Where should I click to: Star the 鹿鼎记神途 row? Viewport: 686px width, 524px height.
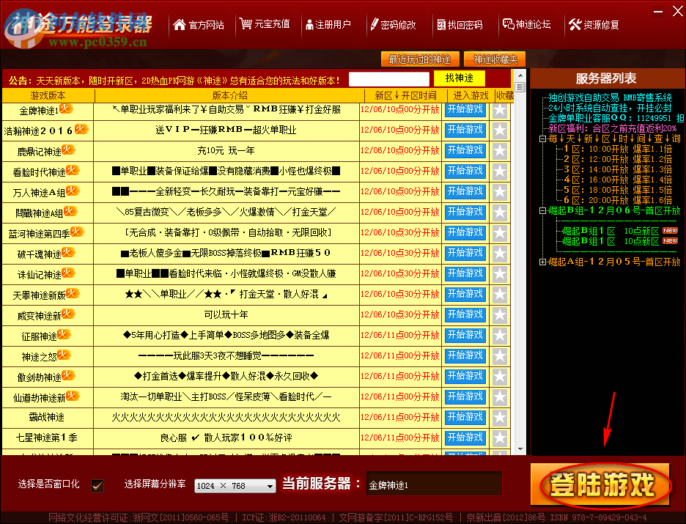click(500, 151)
